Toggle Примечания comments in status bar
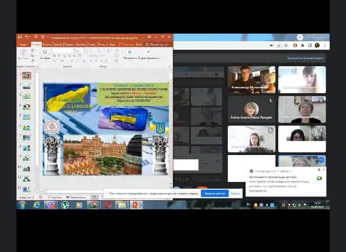 tap(76, 197)
